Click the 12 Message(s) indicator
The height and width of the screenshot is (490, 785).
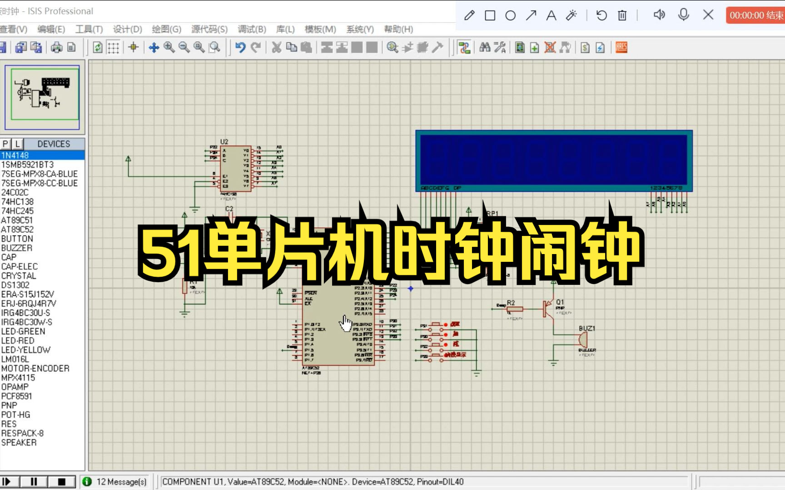coord(116,481)
